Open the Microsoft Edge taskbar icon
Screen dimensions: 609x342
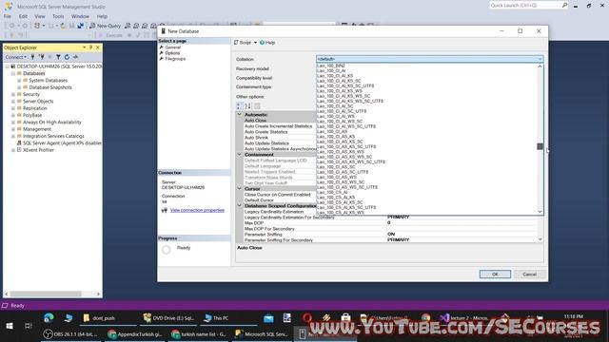(49, 318)
